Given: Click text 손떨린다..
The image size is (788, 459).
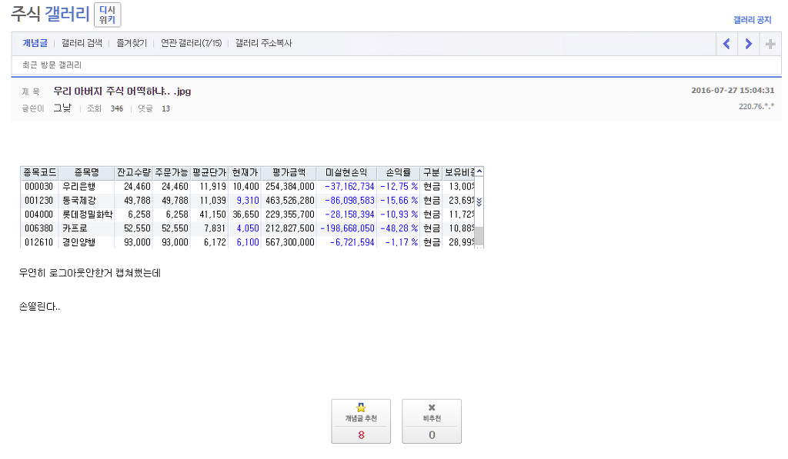Looking at the screenshot, I should pos(39,306).
